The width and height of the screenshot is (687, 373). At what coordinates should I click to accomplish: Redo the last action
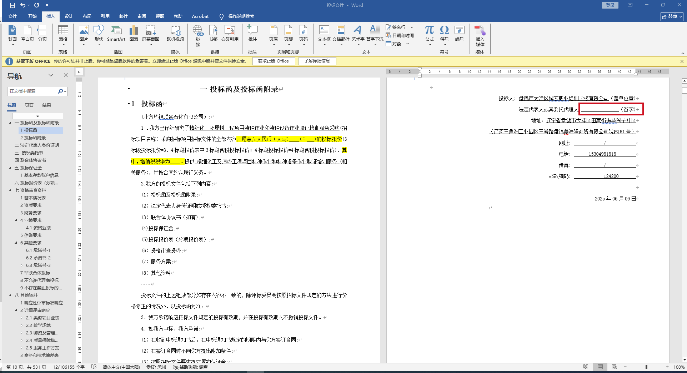(37, 5)
